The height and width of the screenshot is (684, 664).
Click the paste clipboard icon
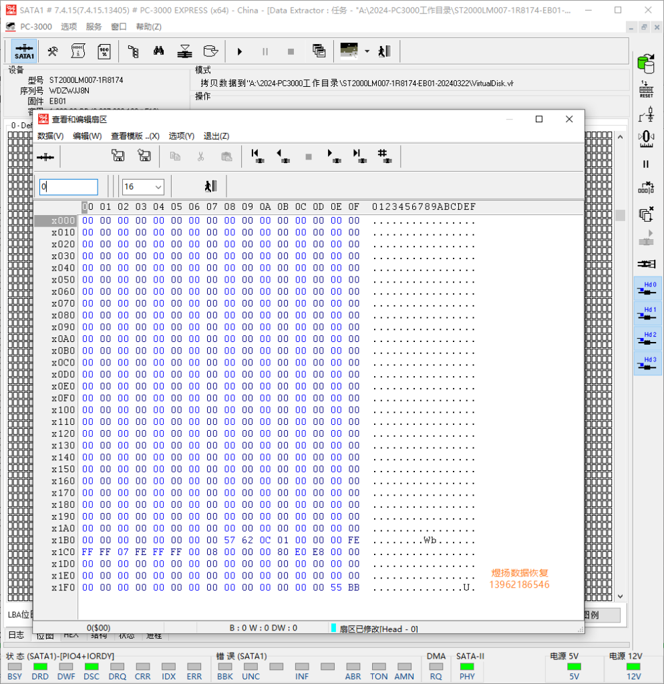pos(227,156)
